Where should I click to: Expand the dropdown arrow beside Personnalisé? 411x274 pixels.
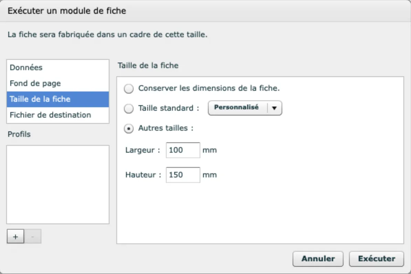coord(274,108)
